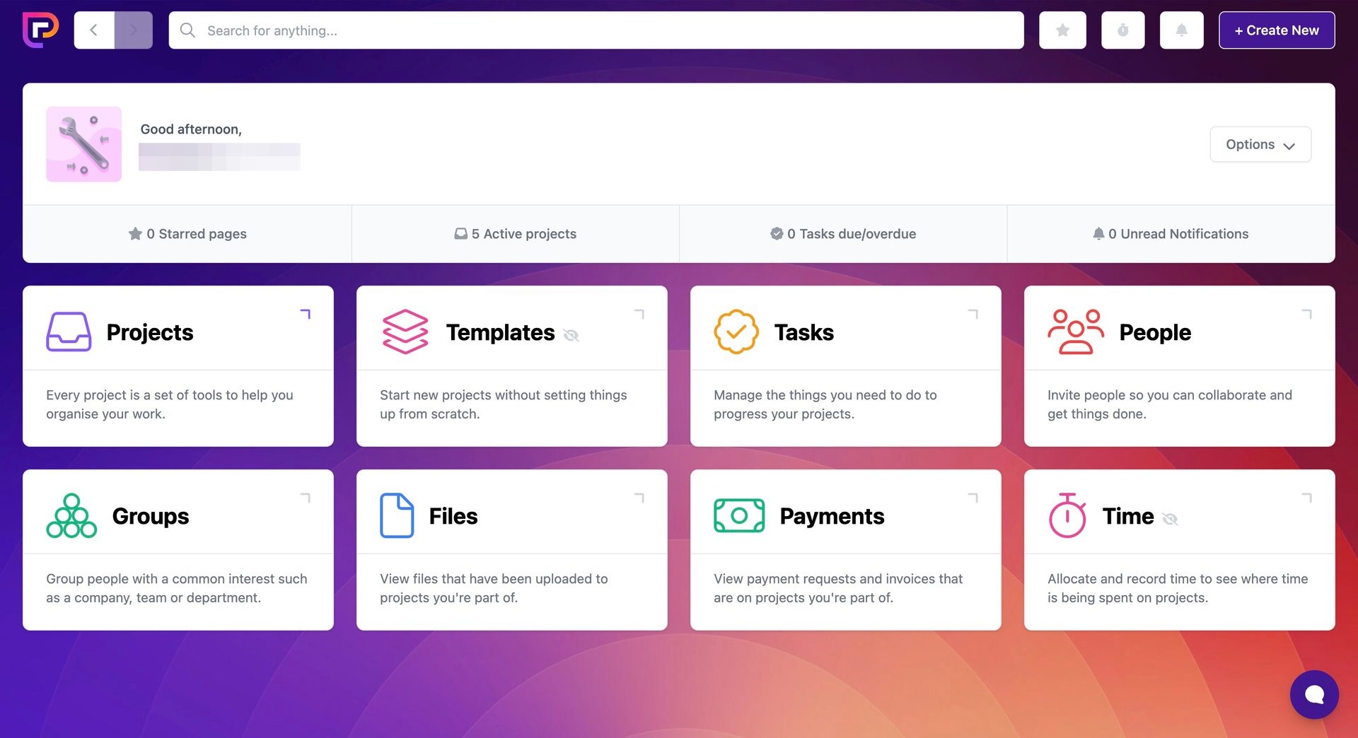The height and width of the screenshot is (738, 1358).
Task: Open the 0 Starred pages tab
Action: pyautogui.click(x=187, y=234)
